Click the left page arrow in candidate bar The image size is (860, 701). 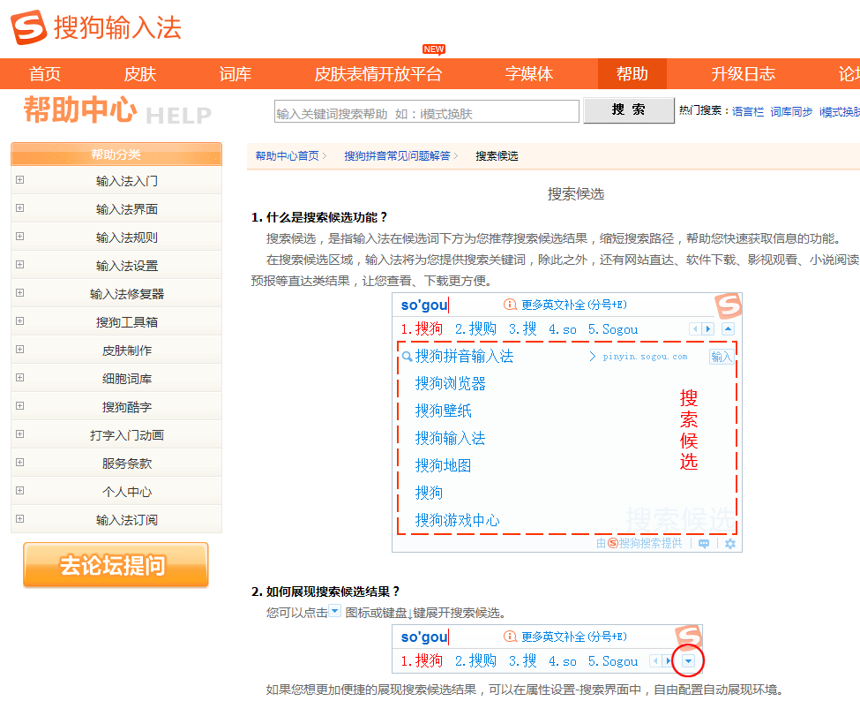[x=695, y=328]
